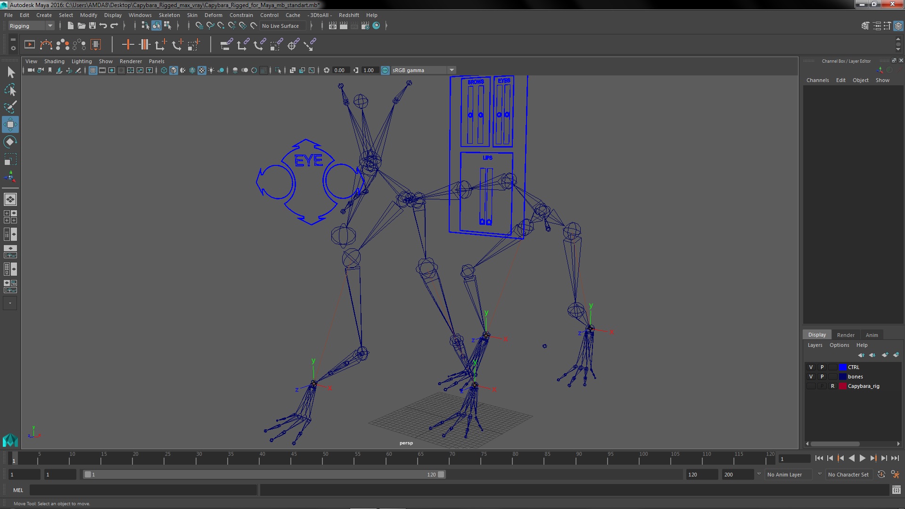
Task: Toggle visibility of bones layer
Action: (811, 377)
